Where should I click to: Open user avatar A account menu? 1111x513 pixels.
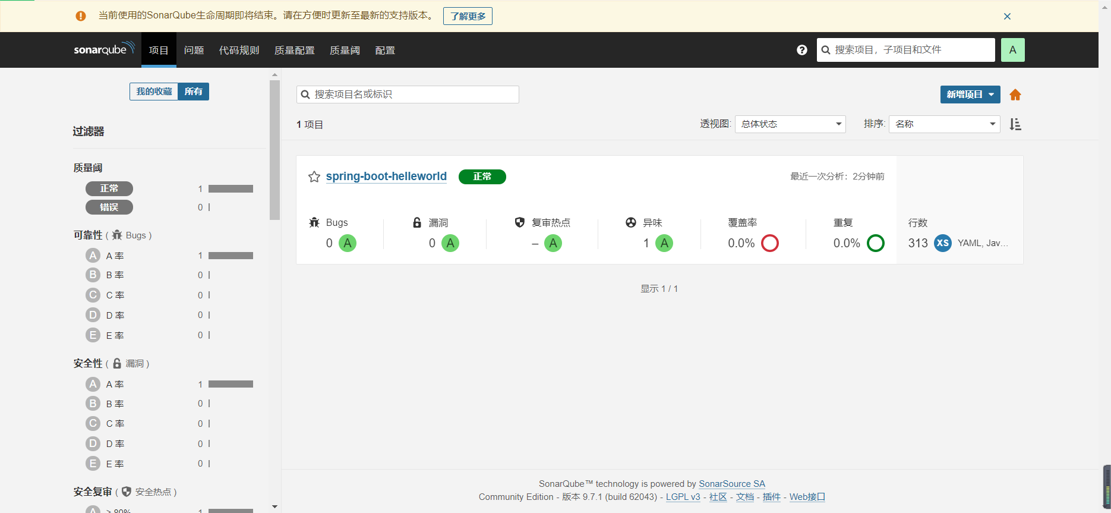[1013, 50]
